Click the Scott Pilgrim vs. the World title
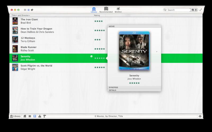The image size is (212, 132). click(x=36, y=65)
